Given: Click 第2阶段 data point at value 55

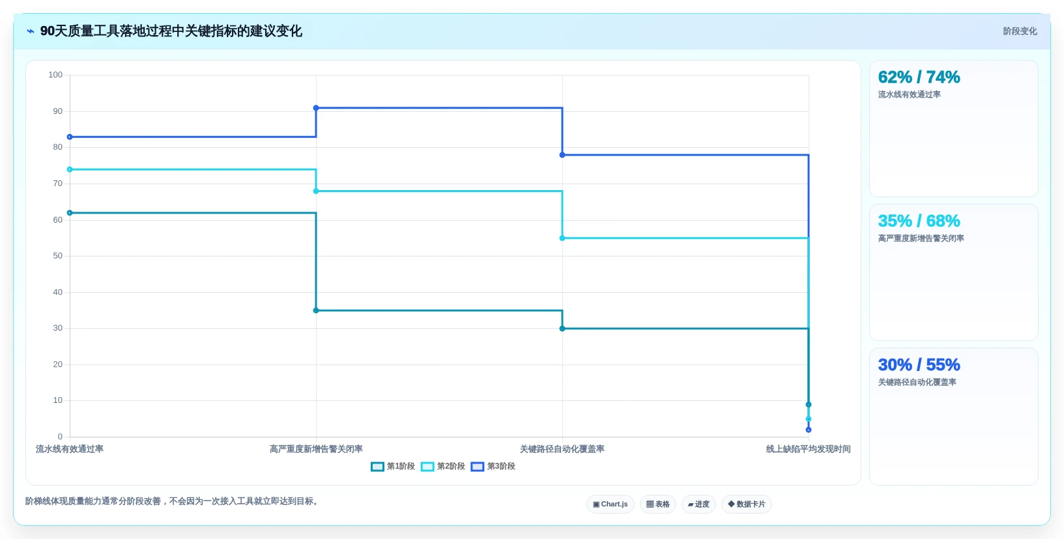Looking at the screenshot, I should tap(562, 238).
